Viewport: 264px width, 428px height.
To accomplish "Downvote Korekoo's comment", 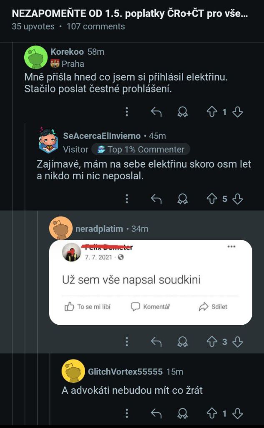I will click(x=237, y=112).
